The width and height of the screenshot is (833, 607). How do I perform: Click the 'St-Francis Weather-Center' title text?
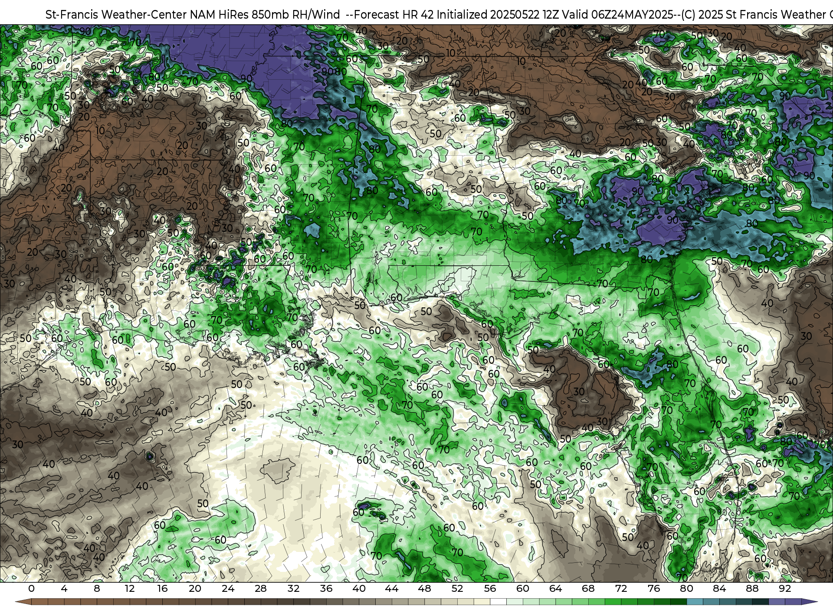click(x=116, y=15)
